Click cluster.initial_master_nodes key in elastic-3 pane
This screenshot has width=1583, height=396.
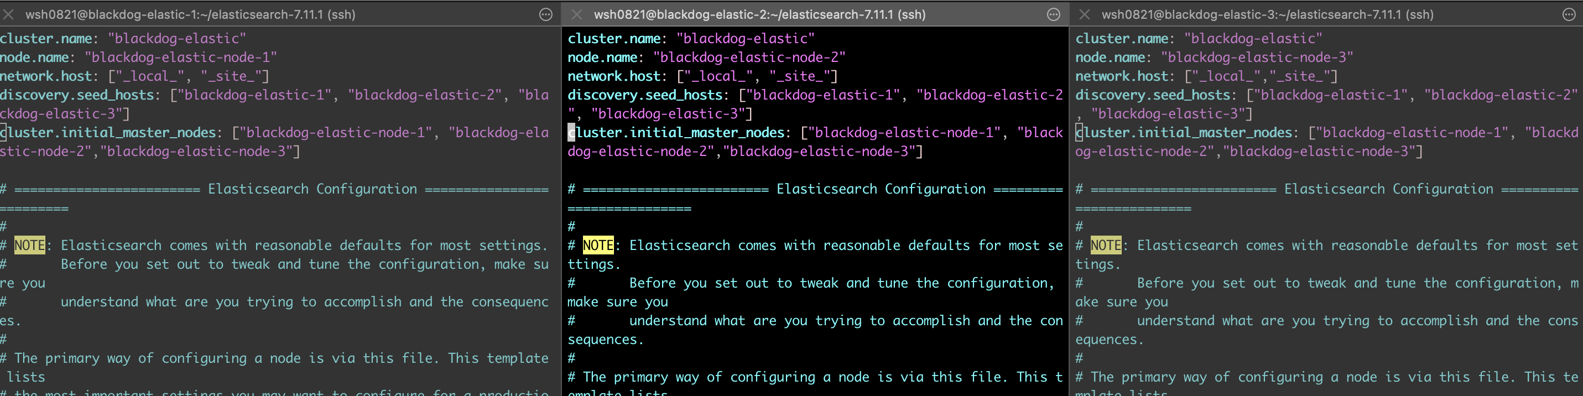coord(1184,132)
